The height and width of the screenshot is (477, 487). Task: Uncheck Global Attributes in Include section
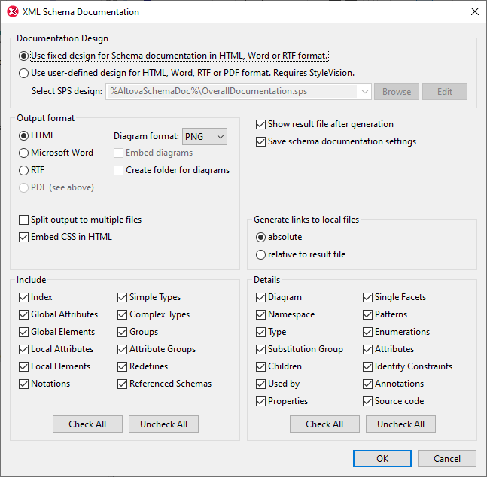point(24,314)
